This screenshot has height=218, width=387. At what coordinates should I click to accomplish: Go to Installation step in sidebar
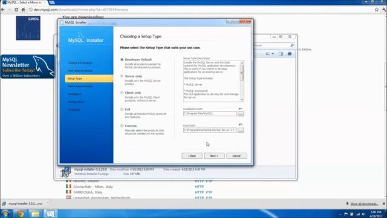coord(74,94)
